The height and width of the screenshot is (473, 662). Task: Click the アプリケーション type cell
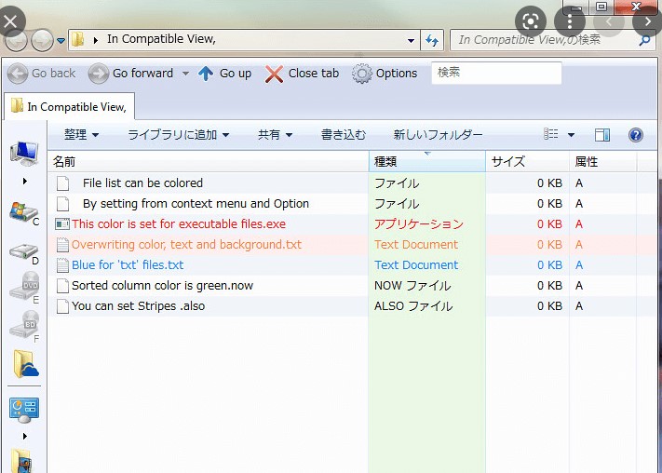pyautogui.click(x=419, y=223)
